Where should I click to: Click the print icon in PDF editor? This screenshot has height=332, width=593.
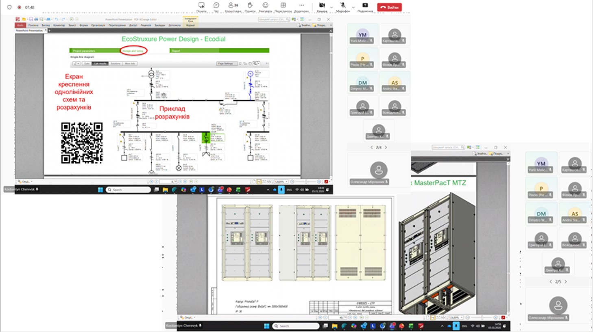pyautogui.click(x=36, y=19)
